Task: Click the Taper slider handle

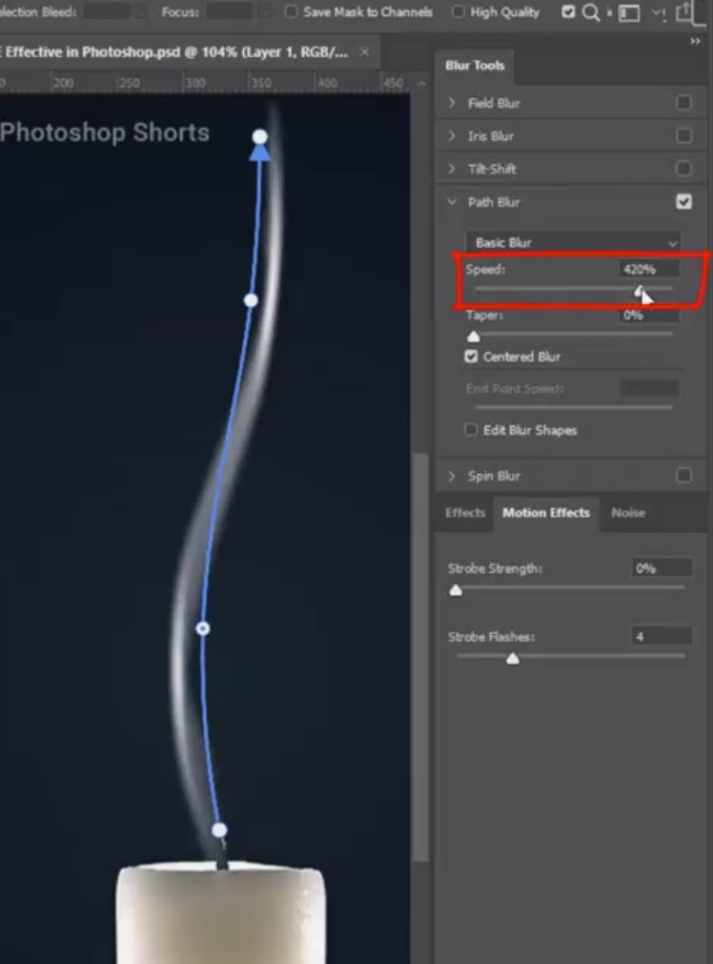Action: click(x=474, y=337)
